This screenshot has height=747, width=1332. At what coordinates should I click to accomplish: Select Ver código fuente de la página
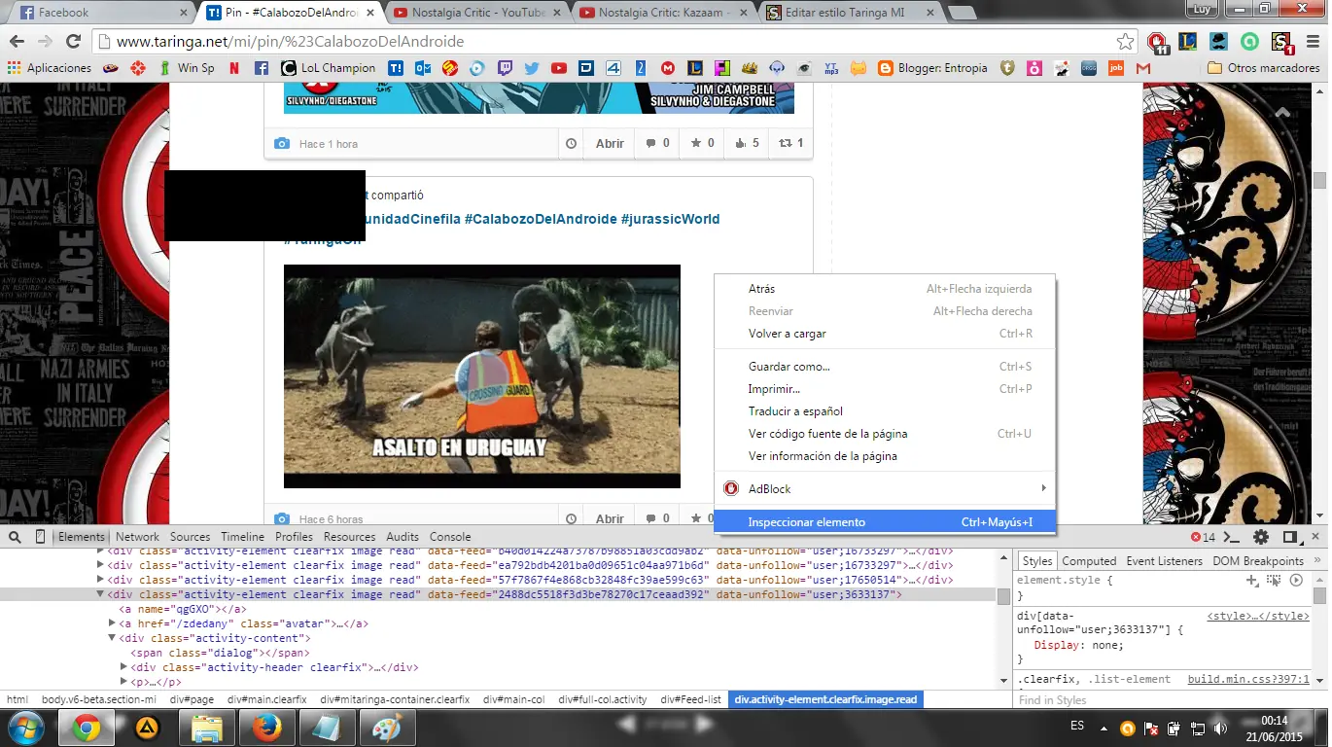tap(885, 434)
